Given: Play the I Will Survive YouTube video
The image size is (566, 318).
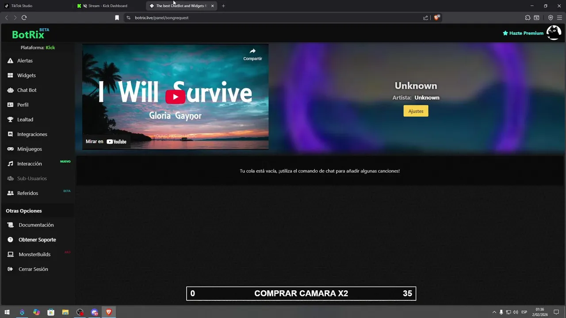Looking at the screenshot, I should [x=176, y=97].
